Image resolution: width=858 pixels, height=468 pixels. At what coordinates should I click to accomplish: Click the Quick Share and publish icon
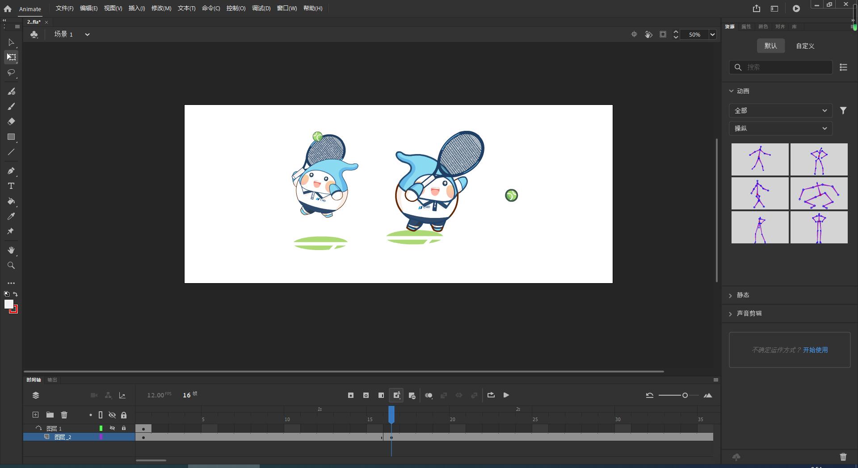point(756,8)
